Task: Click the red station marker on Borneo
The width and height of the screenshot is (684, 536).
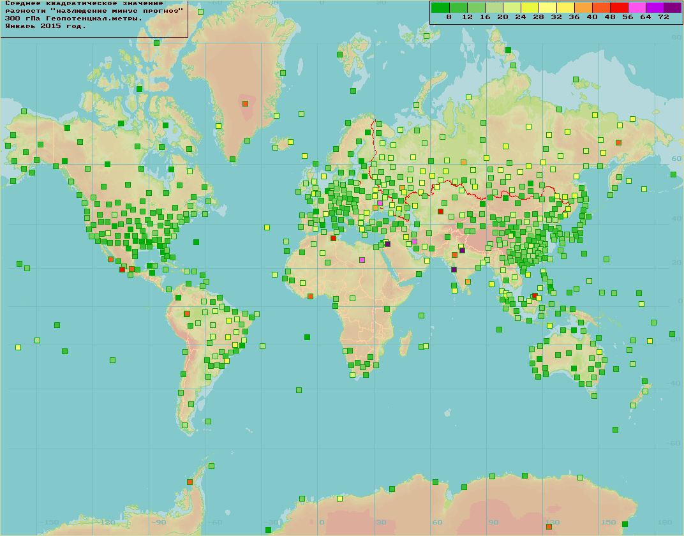Action: tap(535, 295)
